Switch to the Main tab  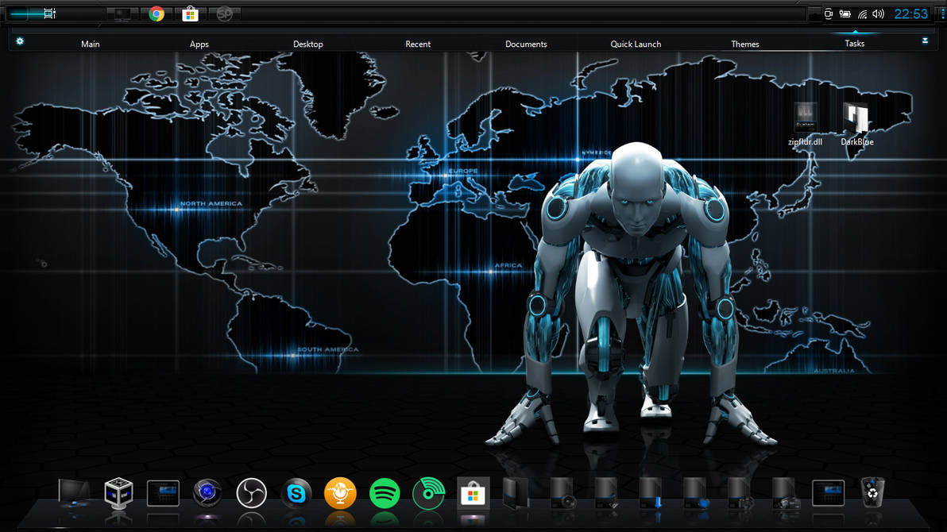point(91,44)
